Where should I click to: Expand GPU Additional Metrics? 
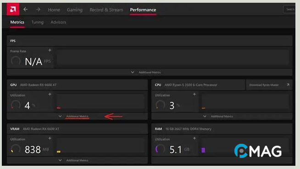coord(77,116)
